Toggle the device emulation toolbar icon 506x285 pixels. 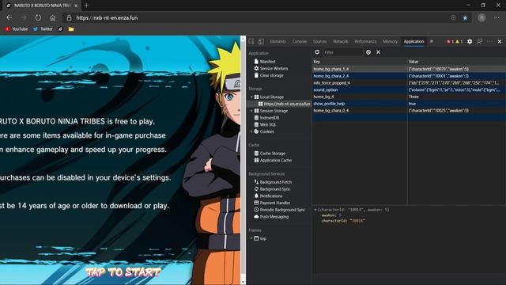pyautogui.click(x=261, y=41)
